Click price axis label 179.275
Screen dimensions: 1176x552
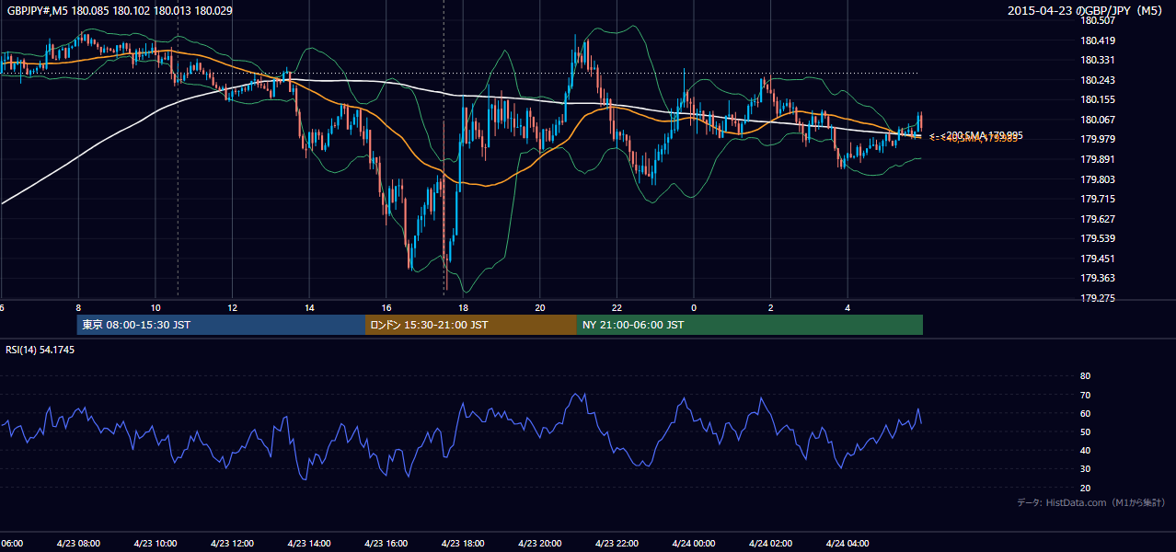[x=1099, y=298]
